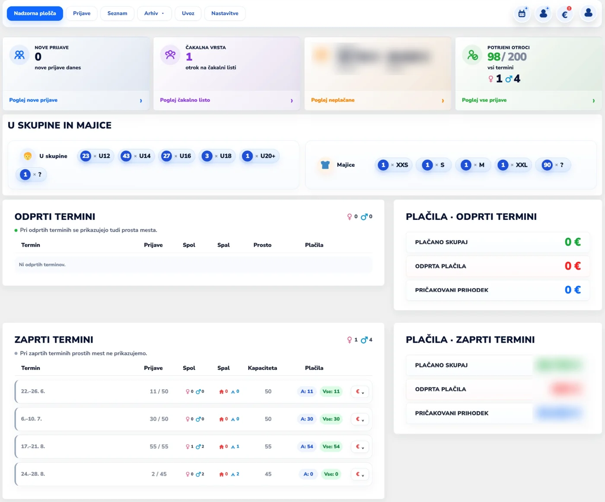Viewport: 605px width, 502px height.
Task: Select the 1 × XXS shirt pill
Action: pyautogui.click(x=393, y=165)
